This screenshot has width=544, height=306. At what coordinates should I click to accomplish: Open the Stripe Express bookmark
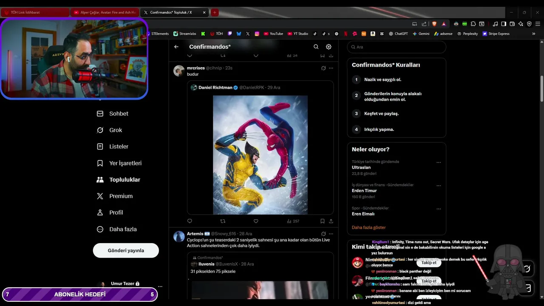point(496,34)
